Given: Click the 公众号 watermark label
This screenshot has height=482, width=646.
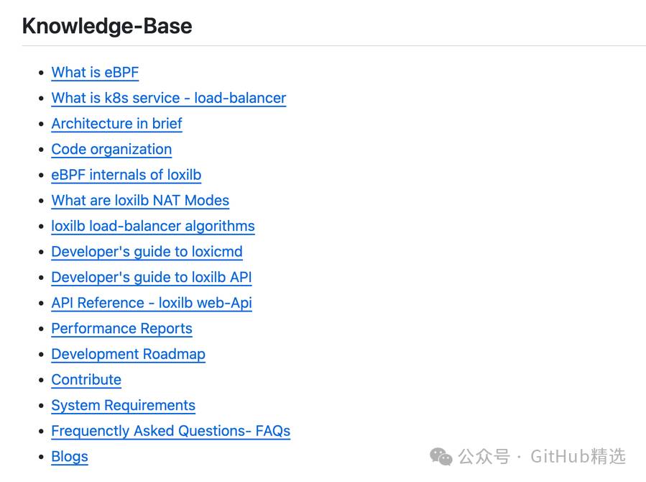Looking at the screenshot, I should coord(484,456).
